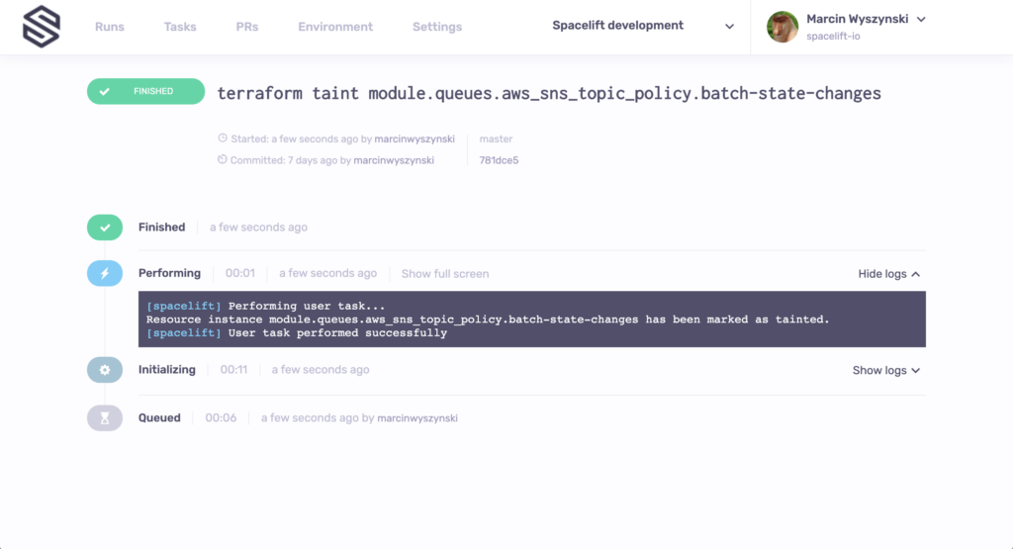
Task: Go to the Runs tab
Action: pos(109,27)
